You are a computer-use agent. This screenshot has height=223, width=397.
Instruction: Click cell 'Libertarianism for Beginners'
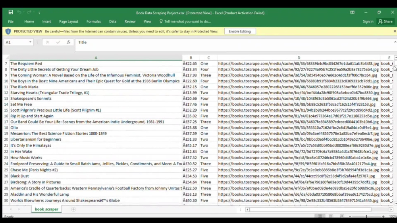coord(96,139)
